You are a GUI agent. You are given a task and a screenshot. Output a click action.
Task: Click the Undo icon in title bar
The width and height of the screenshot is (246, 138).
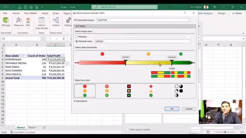(x=5, y=7)
